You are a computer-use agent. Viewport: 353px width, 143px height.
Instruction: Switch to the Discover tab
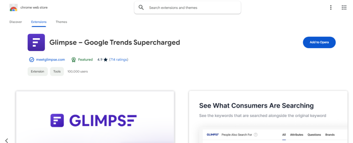[16, 22]
